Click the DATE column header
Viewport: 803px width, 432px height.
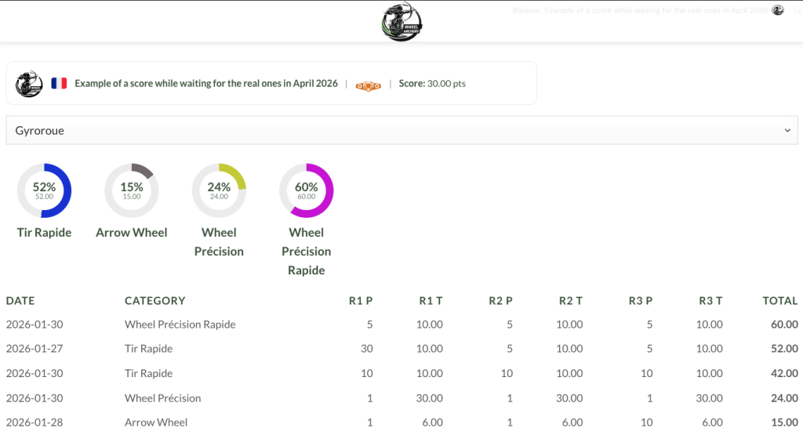[x=20, y=300]
